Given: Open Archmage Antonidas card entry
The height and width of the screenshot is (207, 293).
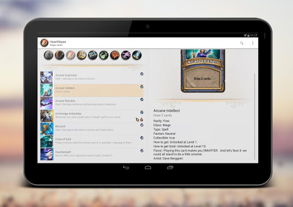Looking at the screenshot, I should pyautogui.click(x=92, y=116).
